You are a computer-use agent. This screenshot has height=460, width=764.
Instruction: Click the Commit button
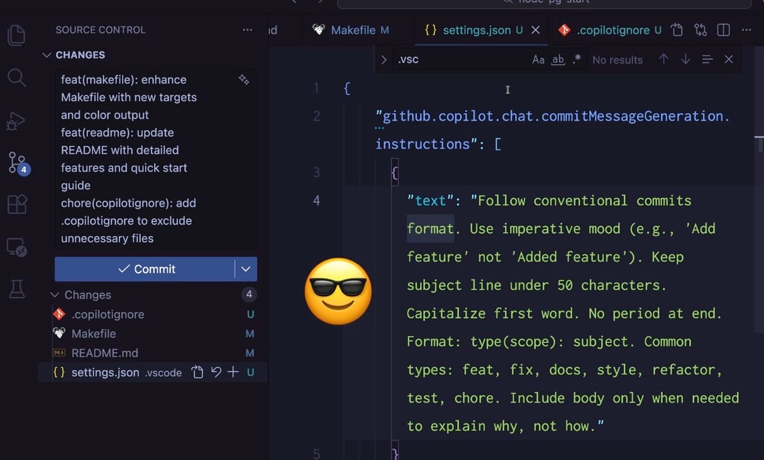(x=145, y=269)
